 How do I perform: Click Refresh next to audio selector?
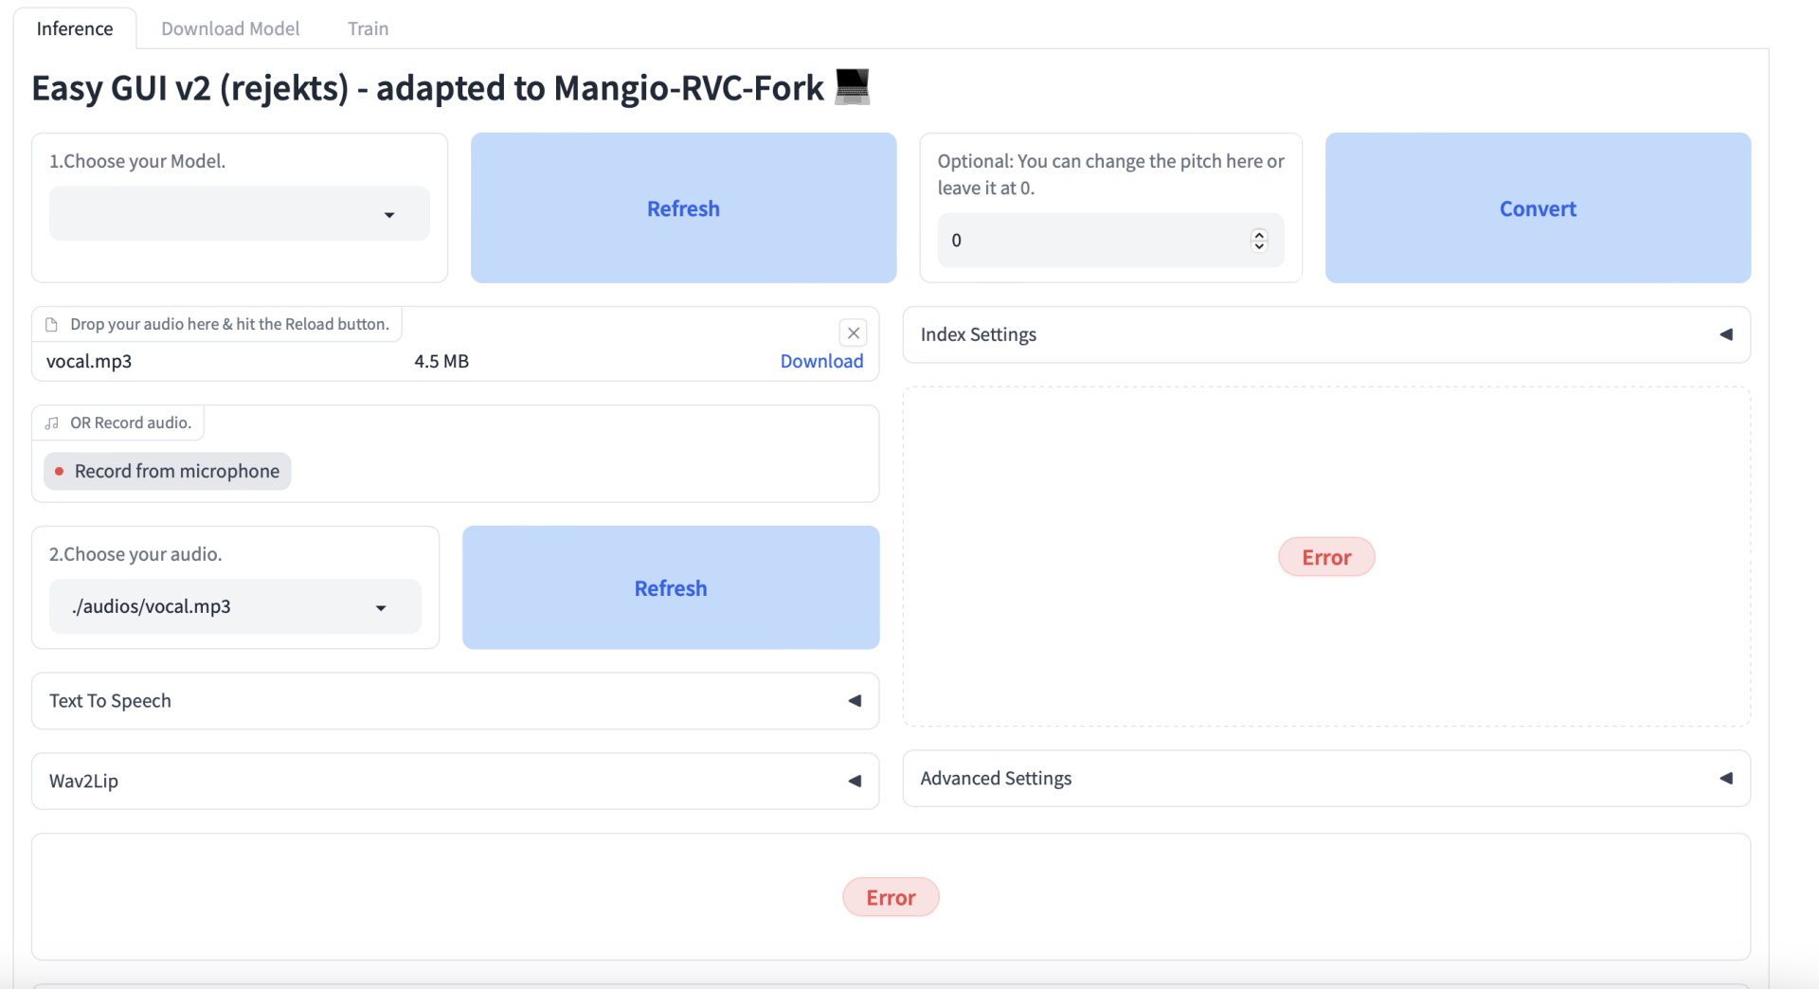tap(671, 588)
